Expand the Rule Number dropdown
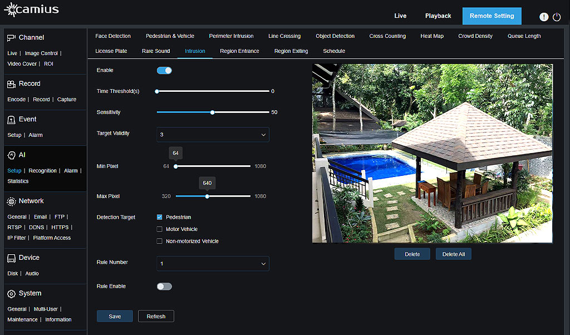The width and height of the screenshot is (570, 335). pyautogui.click(x=213, y=264)
